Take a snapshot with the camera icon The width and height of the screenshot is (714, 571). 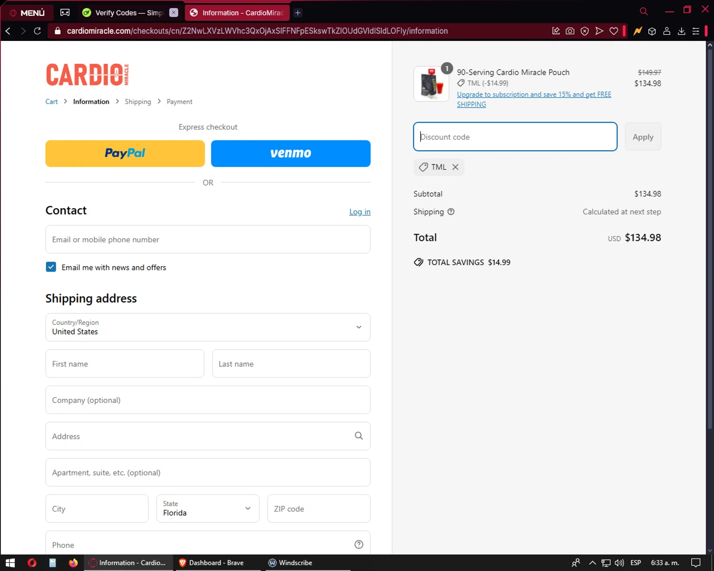coord(570,31)
